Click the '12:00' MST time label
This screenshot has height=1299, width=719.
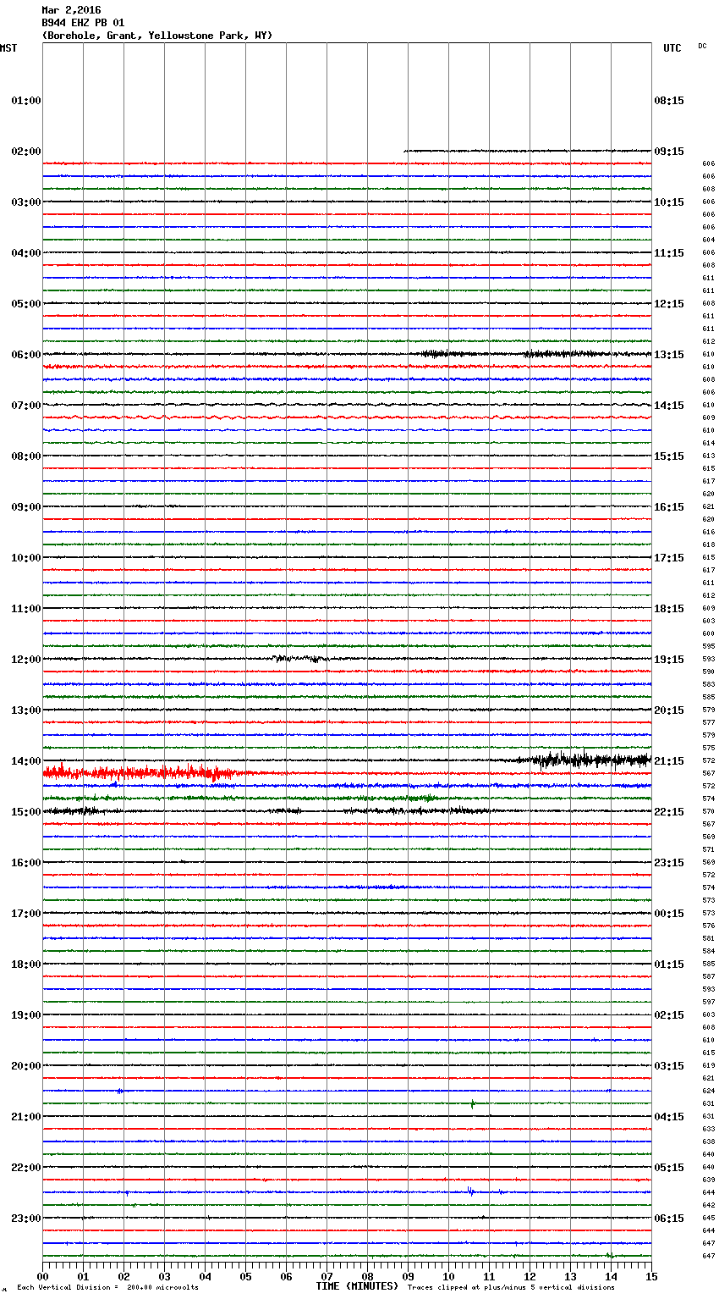[x=26, y=660]
